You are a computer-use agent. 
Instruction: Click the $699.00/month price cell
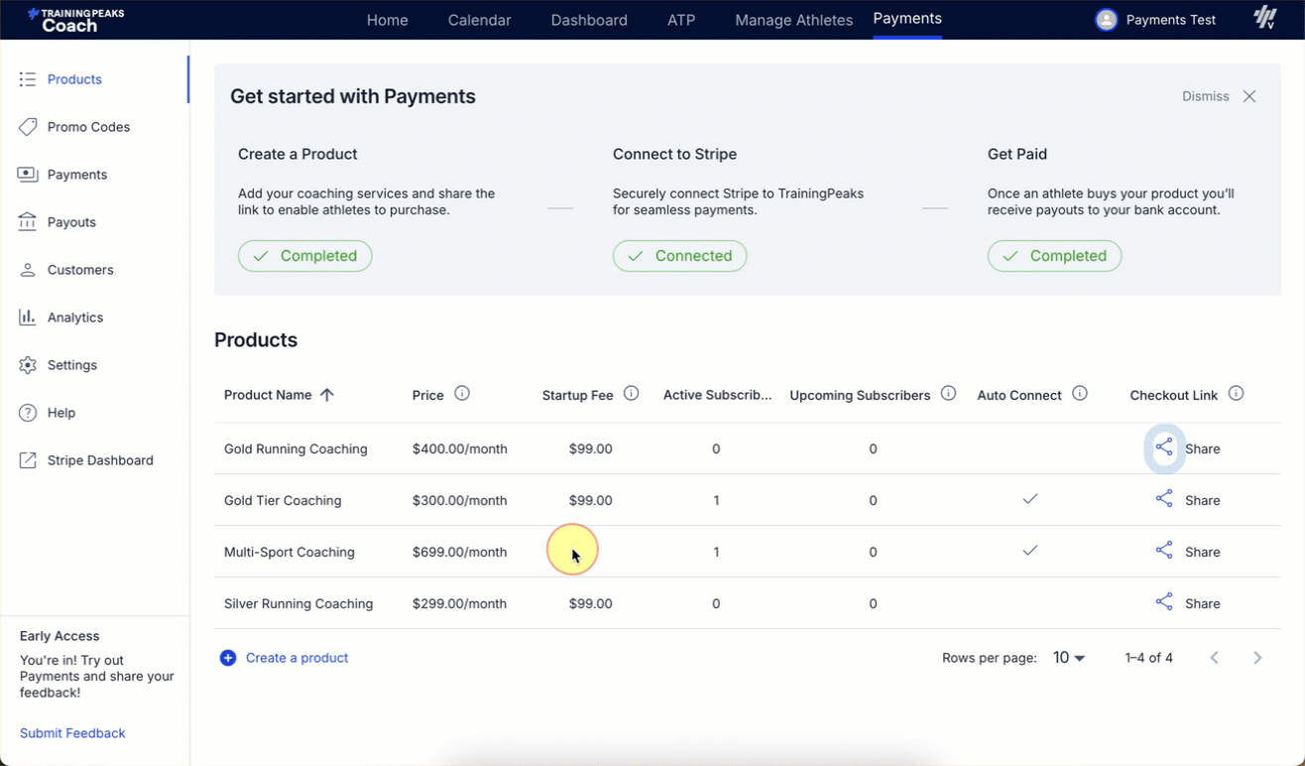pos(459,552)
